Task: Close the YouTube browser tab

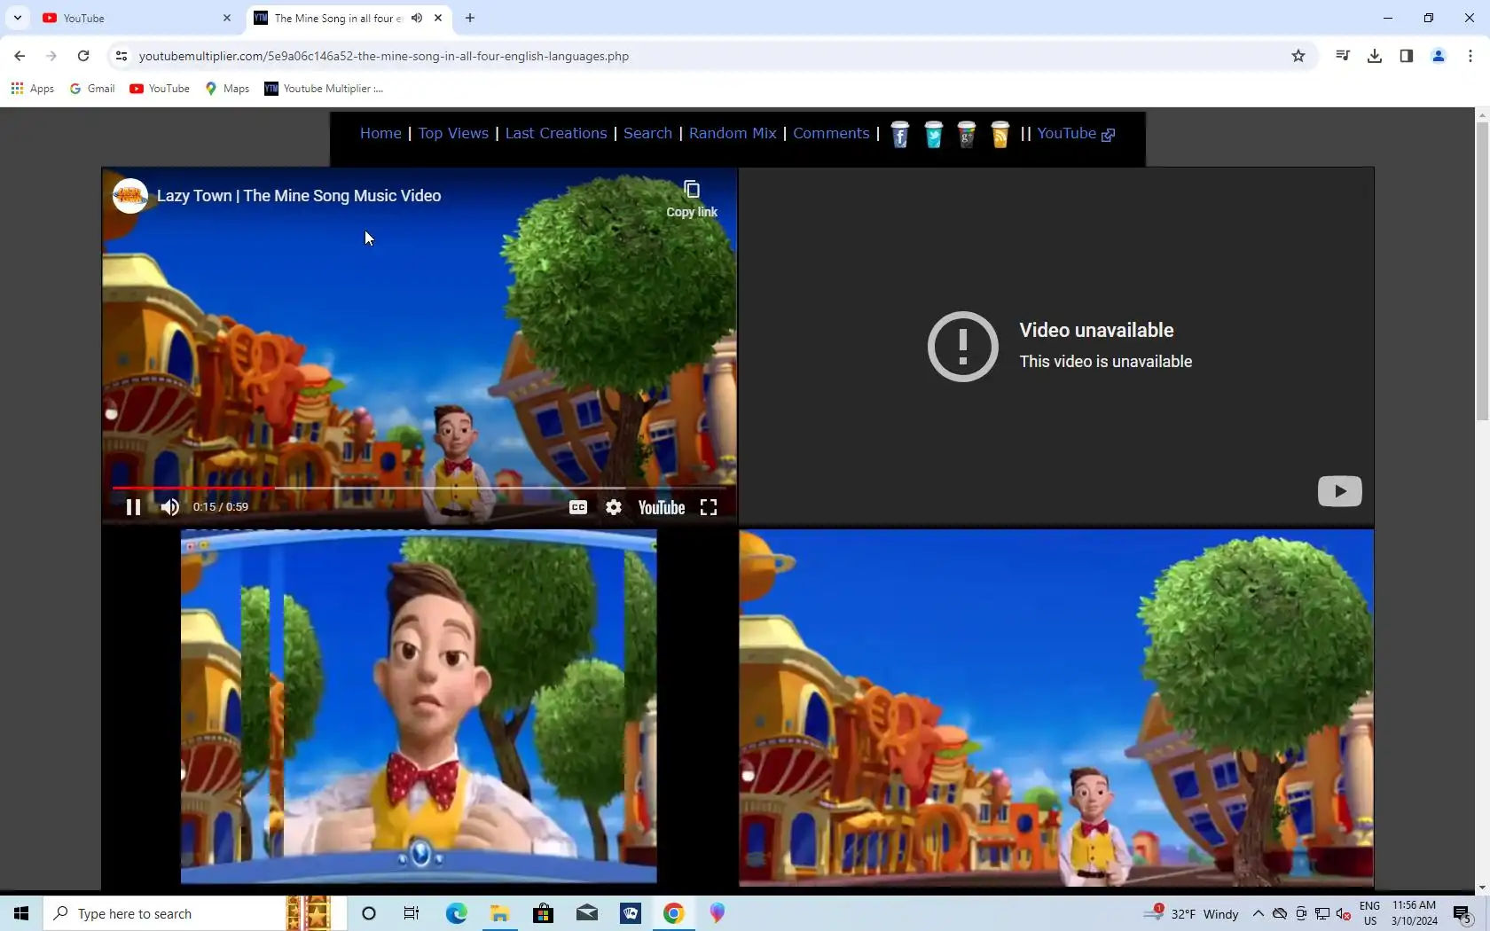Action: [x=226, y=18]
